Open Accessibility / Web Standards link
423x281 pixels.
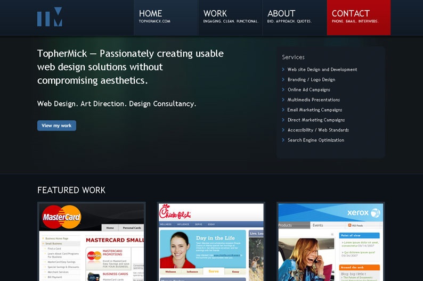pyautogui.click(x=318, y=130)
